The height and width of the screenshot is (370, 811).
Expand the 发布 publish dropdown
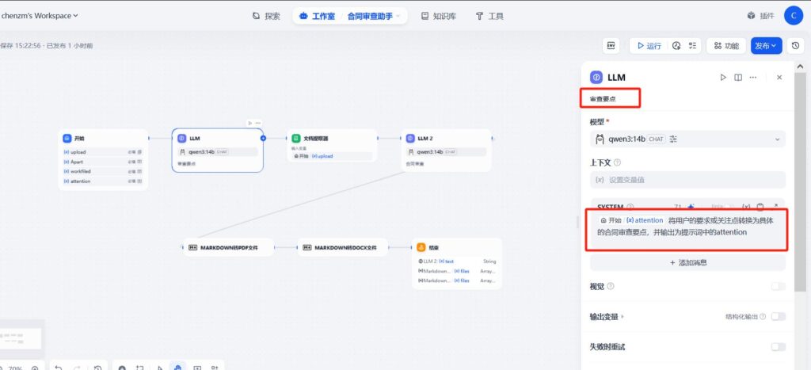click(x=766, y=46)
